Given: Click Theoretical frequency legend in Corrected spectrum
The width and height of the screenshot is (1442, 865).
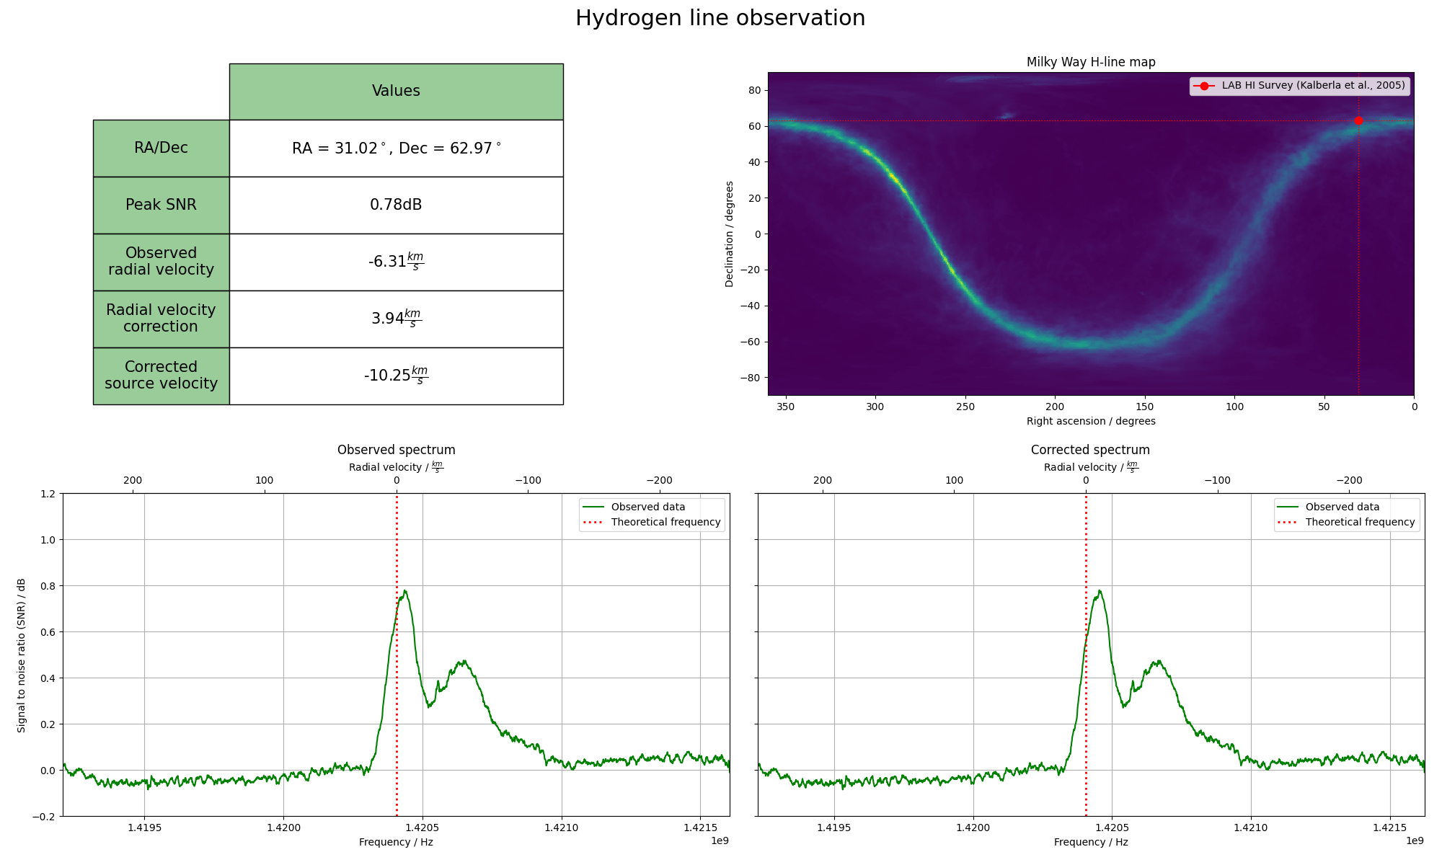Looking at the screenshot, I should (1359, 522).
